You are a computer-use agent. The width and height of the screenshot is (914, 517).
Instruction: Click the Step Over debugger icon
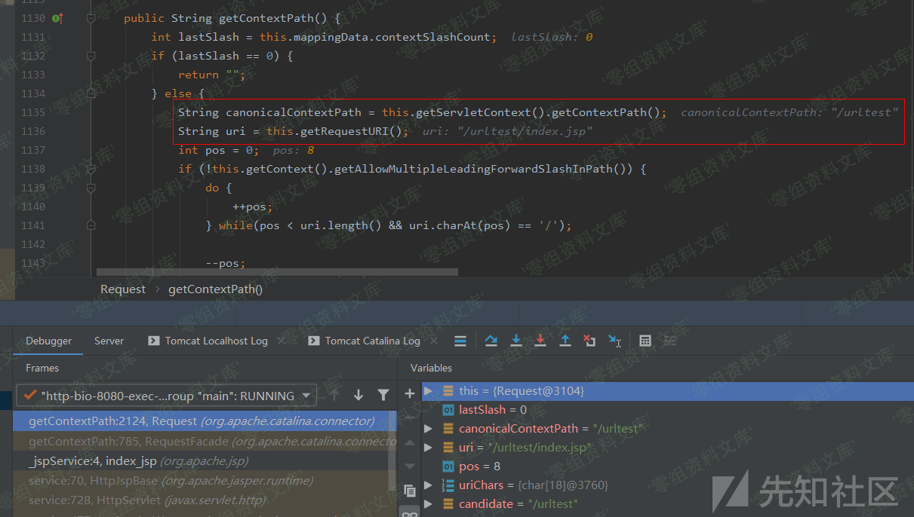[x=491, y=341]
